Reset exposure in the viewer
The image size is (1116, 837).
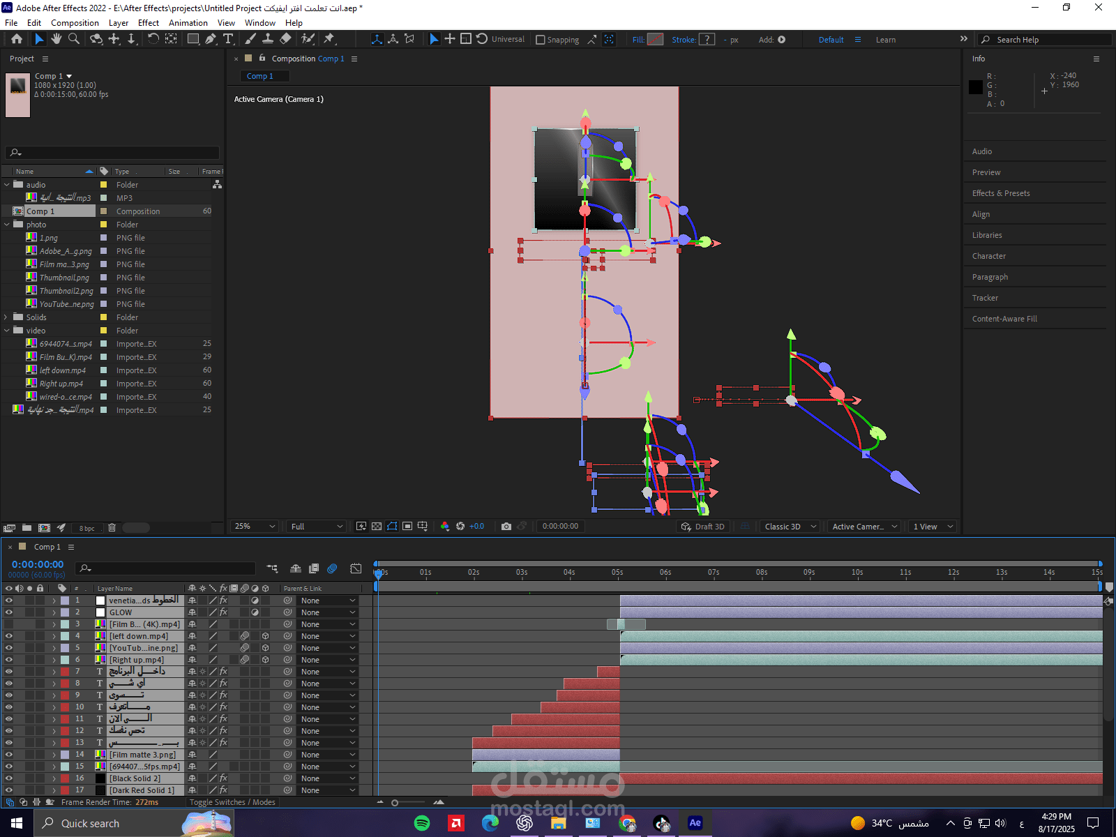pos(460,527)
